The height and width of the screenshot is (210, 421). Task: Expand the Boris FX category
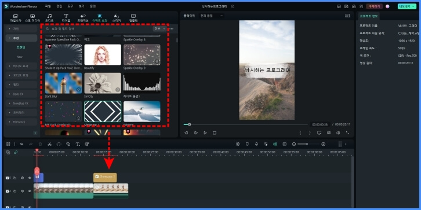click(x=21, y=94)
